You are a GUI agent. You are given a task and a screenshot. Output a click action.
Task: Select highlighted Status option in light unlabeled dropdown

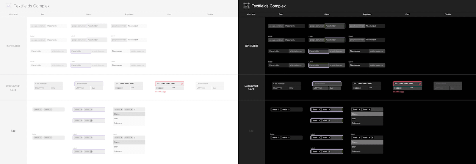[129, 114]
